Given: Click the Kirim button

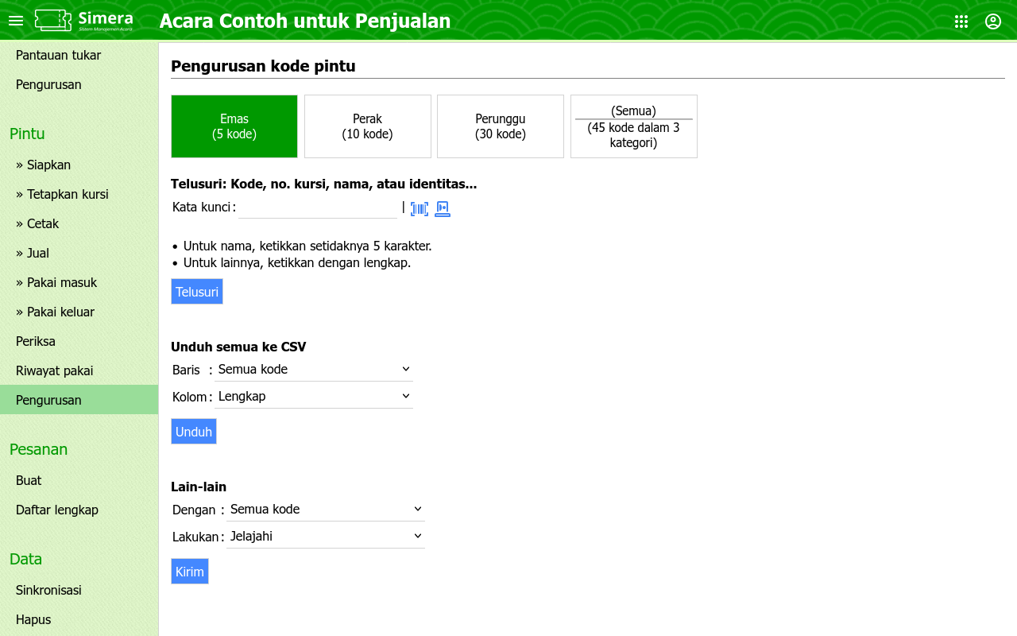Looking at the screenshot, I should pos(190,572).
